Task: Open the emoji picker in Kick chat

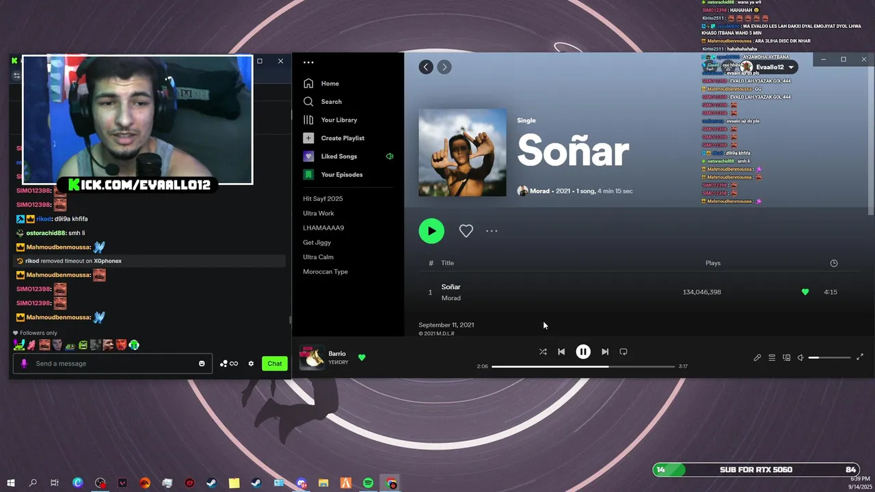Action: 202,364
